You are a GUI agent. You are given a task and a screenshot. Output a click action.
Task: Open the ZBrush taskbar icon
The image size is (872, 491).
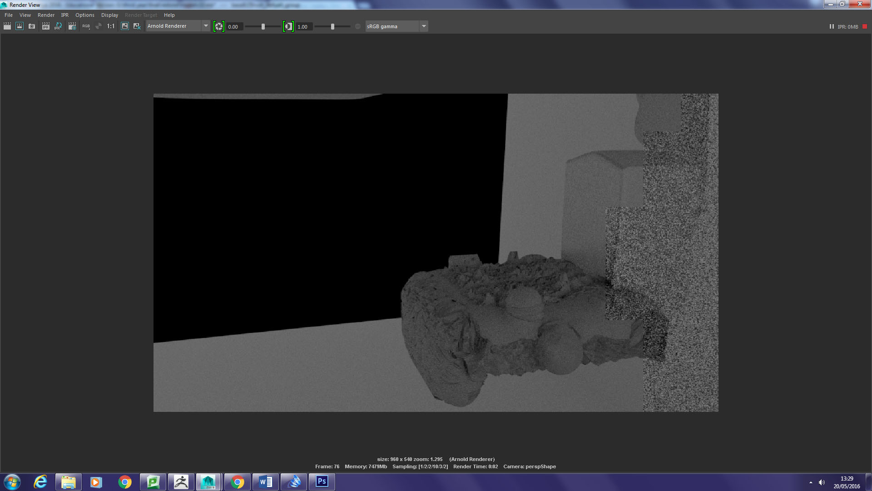(181, 482)
